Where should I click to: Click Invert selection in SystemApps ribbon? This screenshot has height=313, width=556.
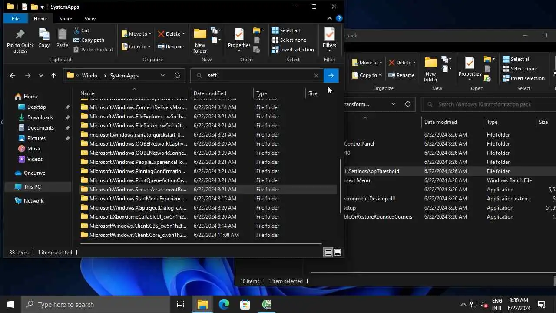point(293,50)
